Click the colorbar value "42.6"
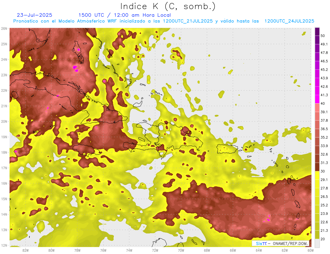This screenshot has width=330, height=254. 324,87
